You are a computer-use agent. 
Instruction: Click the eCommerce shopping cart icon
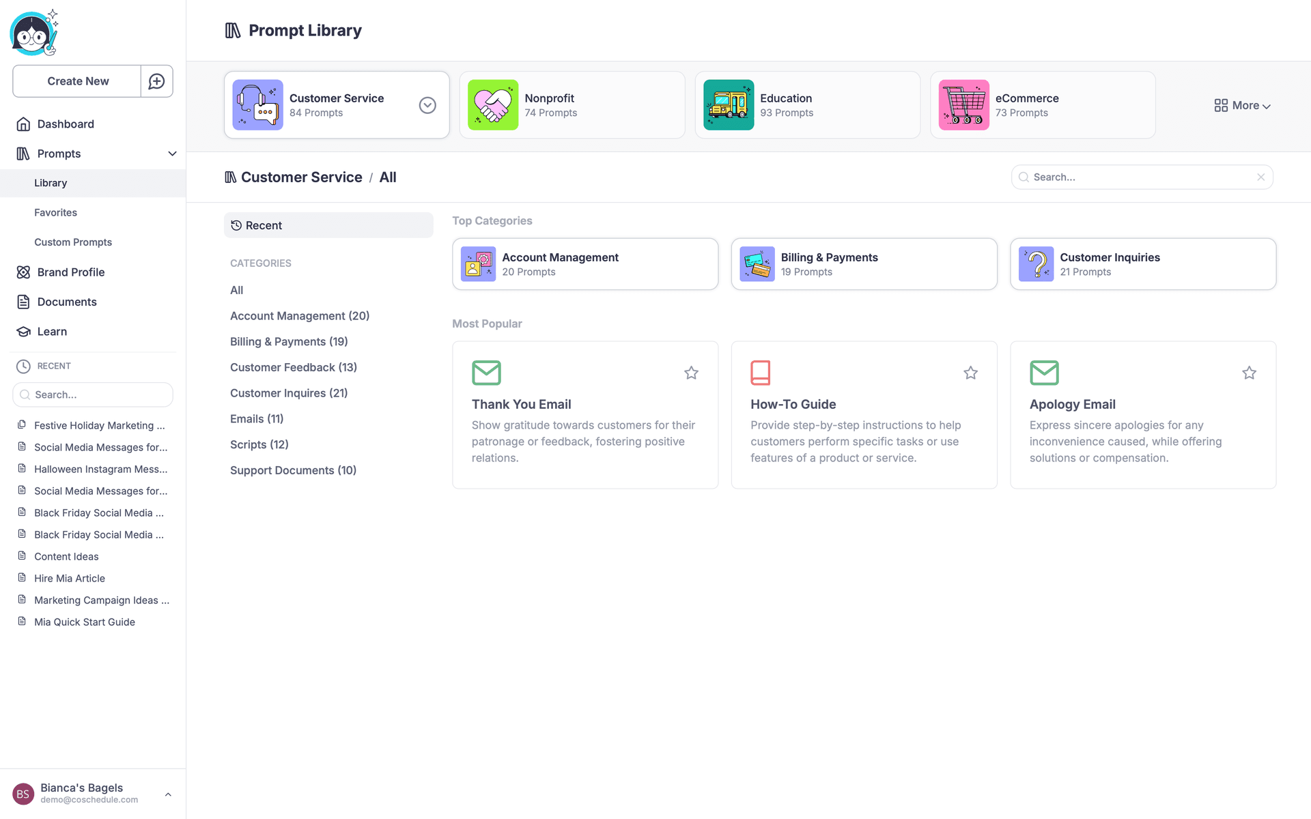point(963,104)
